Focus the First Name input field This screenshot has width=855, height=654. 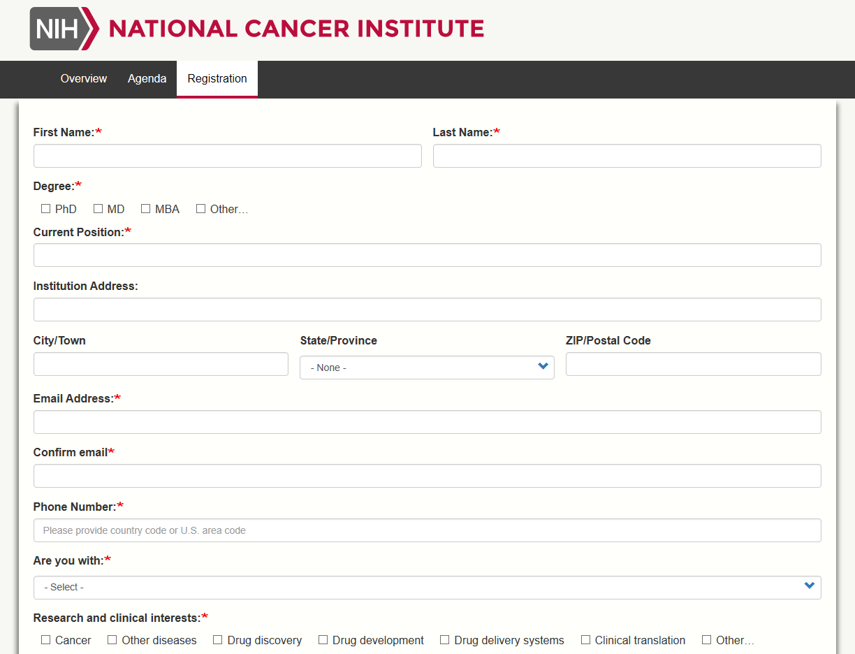point(227,156)
